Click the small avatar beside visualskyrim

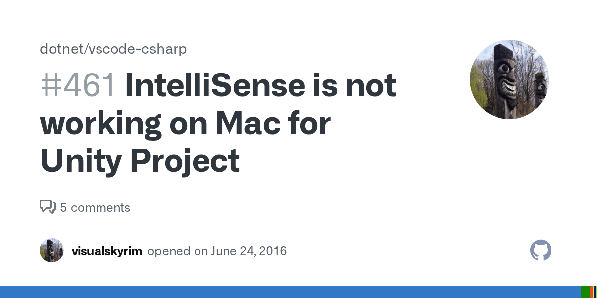[52, 251]
